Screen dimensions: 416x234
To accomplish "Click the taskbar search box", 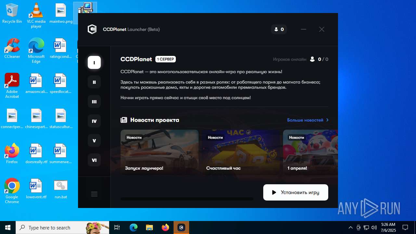I will click(62, 227).
